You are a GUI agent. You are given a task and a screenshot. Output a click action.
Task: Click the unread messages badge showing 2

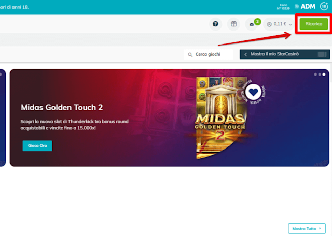click(x=257, y=22)
